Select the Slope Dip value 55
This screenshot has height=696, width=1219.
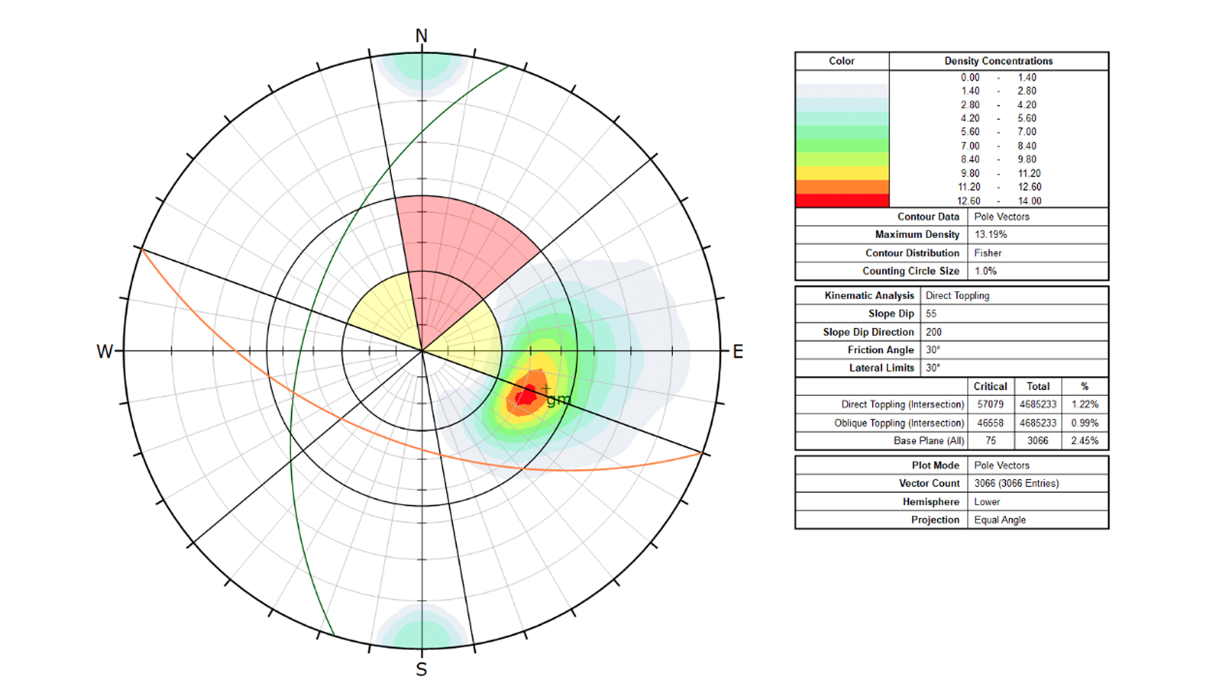[931, 314]
